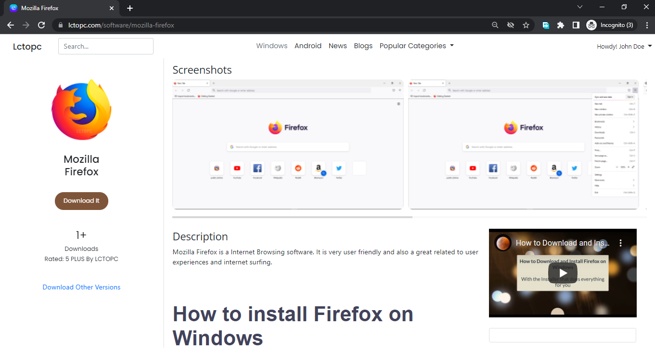Screen dimensions: 655x353
Task: Open the blue extension icon in toolbar
Action: click(546, 25)
